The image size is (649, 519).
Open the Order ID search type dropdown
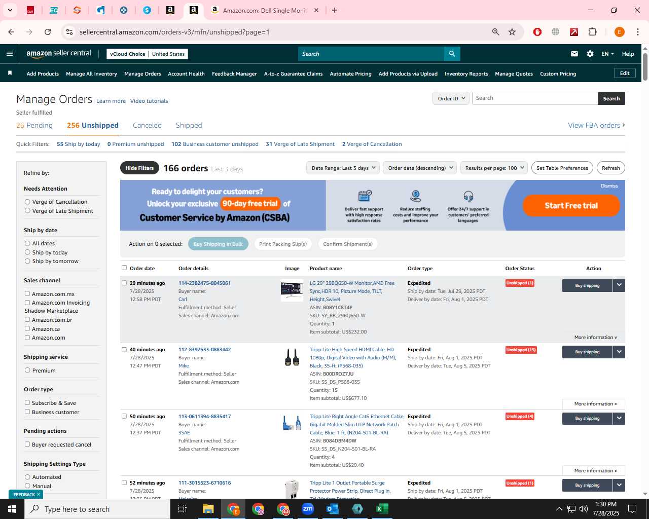coord(451,98)
